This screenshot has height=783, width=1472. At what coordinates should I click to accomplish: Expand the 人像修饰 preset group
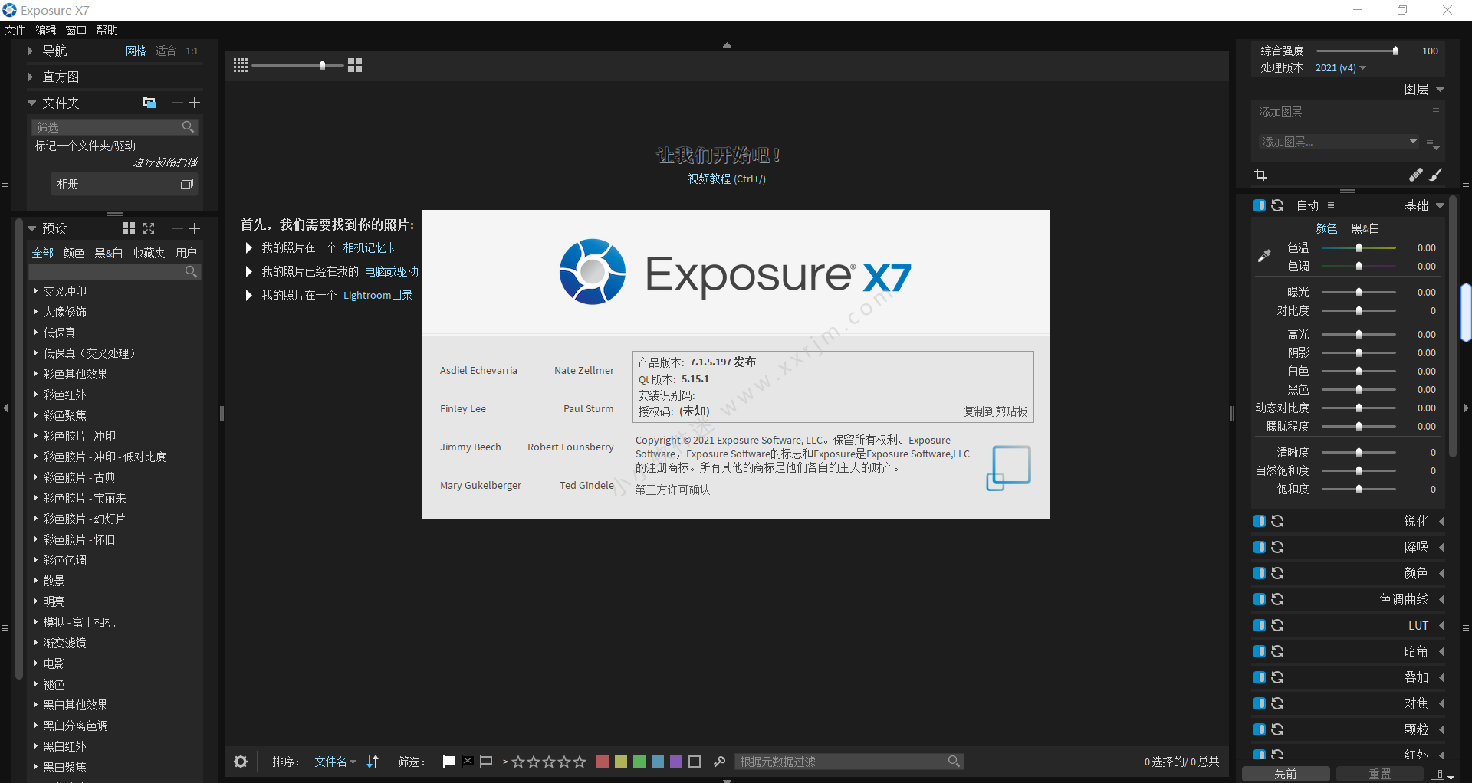tap(35, 312)
